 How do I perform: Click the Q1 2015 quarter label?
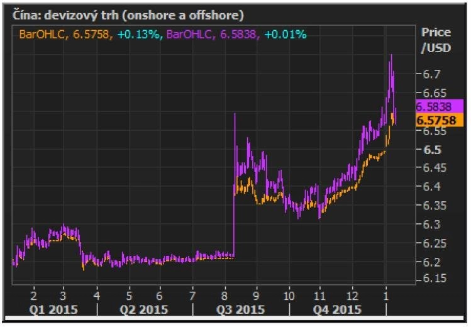[53, 309]
